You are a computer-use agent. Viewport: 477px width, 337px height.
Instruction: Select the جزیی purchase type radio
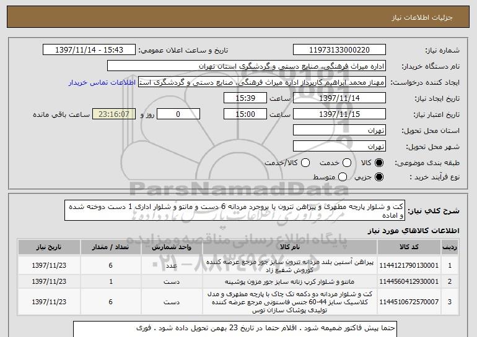379,177
